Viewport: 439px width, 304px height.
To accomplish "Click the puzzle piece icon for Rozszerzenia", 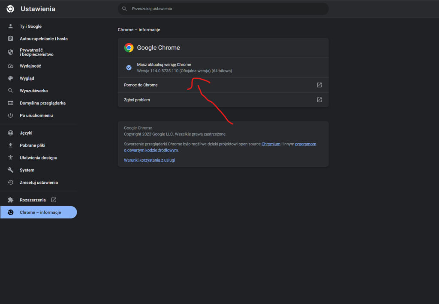I will tap(10, 200).
